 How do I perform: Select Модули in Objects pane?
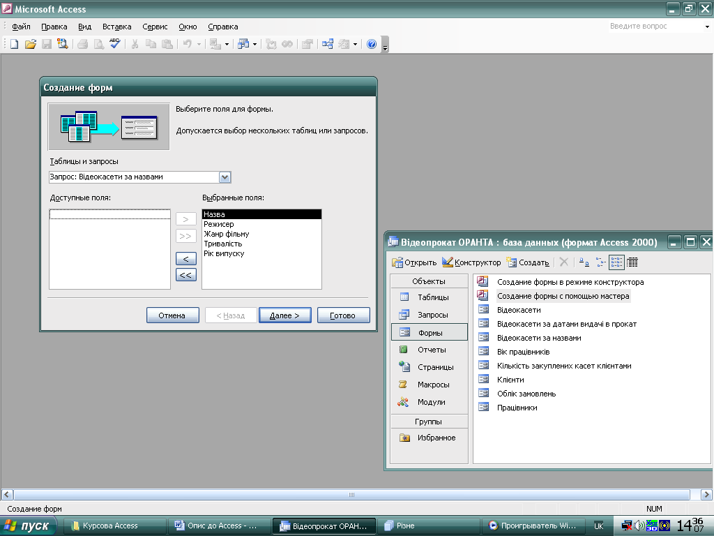pyautogui.click(x=430, y=402)
